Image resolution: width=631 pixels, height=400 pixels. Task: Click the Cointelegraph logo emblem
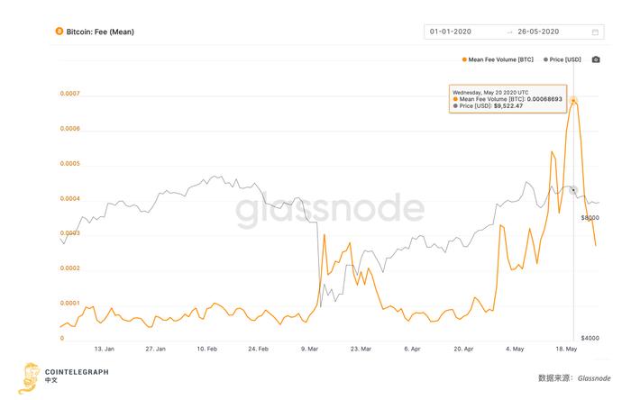(x=30, y=375)
